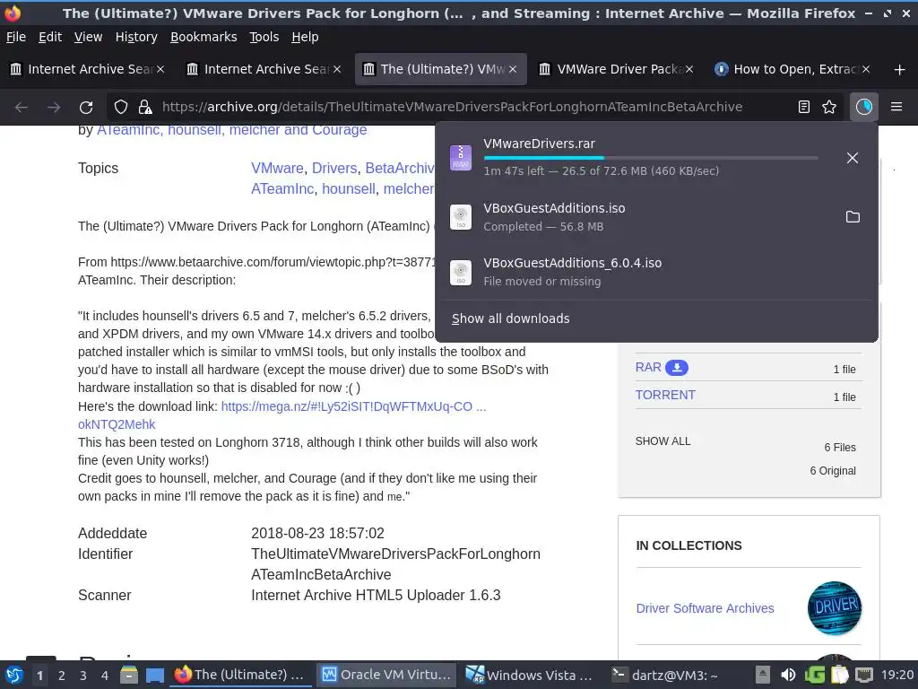Switch to Oracle VM VirtualBox taskbar window

(386, 675)
